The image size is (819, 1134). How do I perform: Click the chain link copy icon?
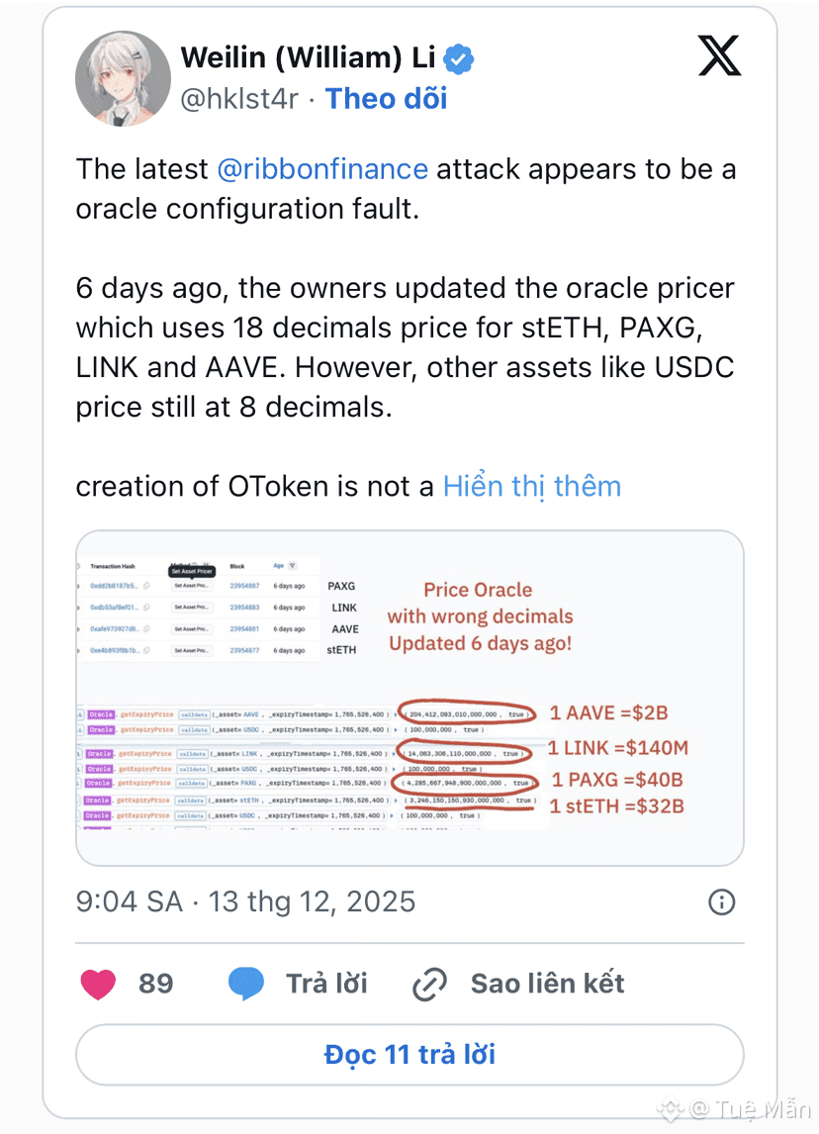click(430, 984)
